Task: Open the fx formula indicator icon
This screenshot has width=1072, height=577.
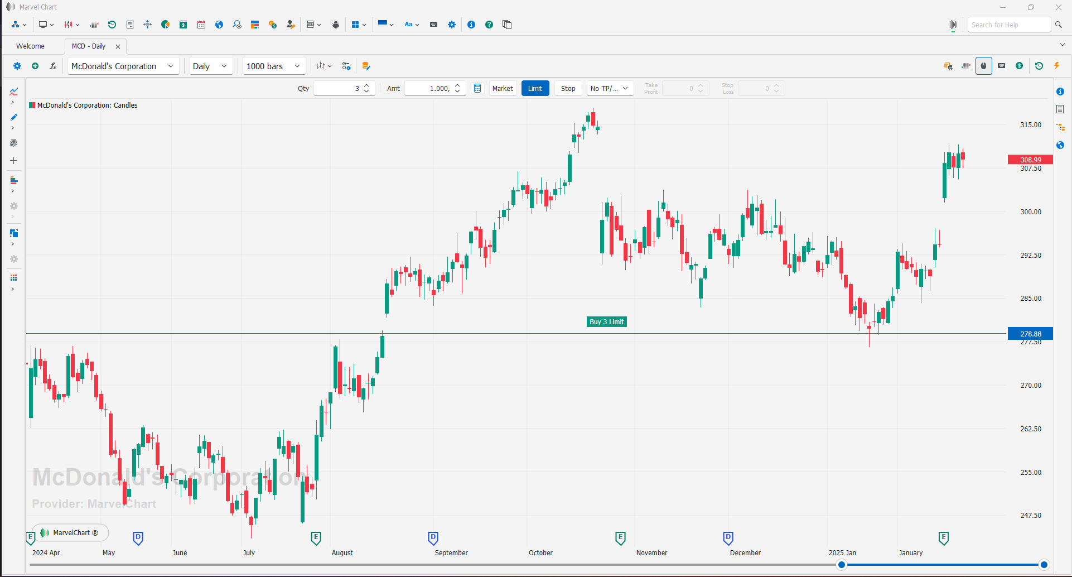Action: pos(53,66)
